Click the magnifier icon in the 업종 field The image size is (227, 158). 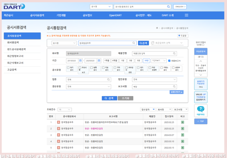pyautogui.click(x=108, y=79)
